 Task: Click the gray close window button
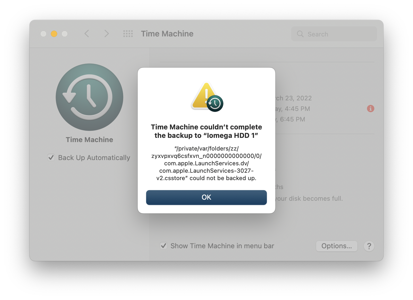43,34
